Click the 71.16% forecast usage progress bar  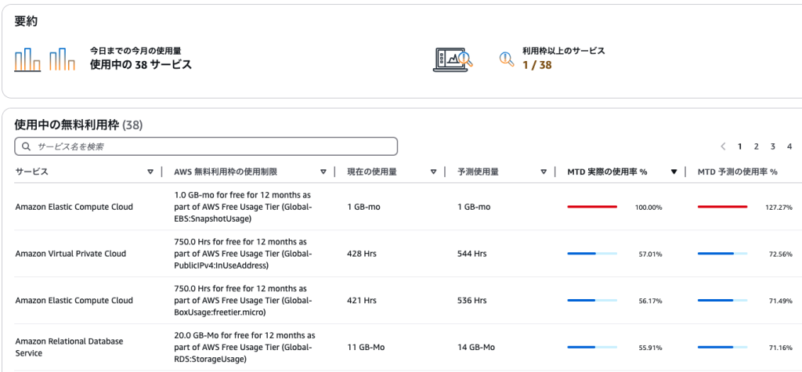722,347
